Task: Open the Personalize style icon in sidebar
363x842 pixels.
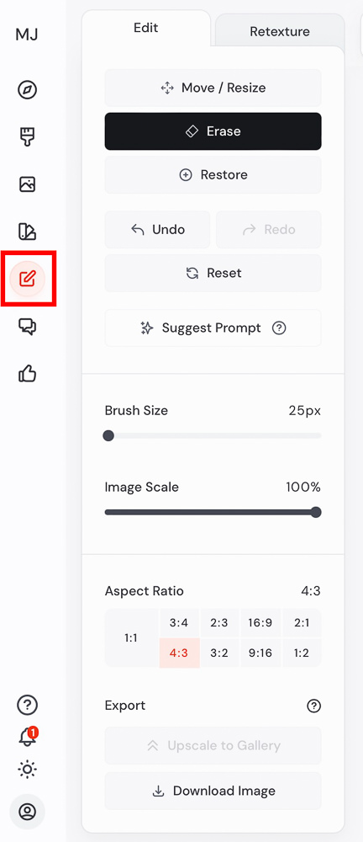Action: click(28, 232)
